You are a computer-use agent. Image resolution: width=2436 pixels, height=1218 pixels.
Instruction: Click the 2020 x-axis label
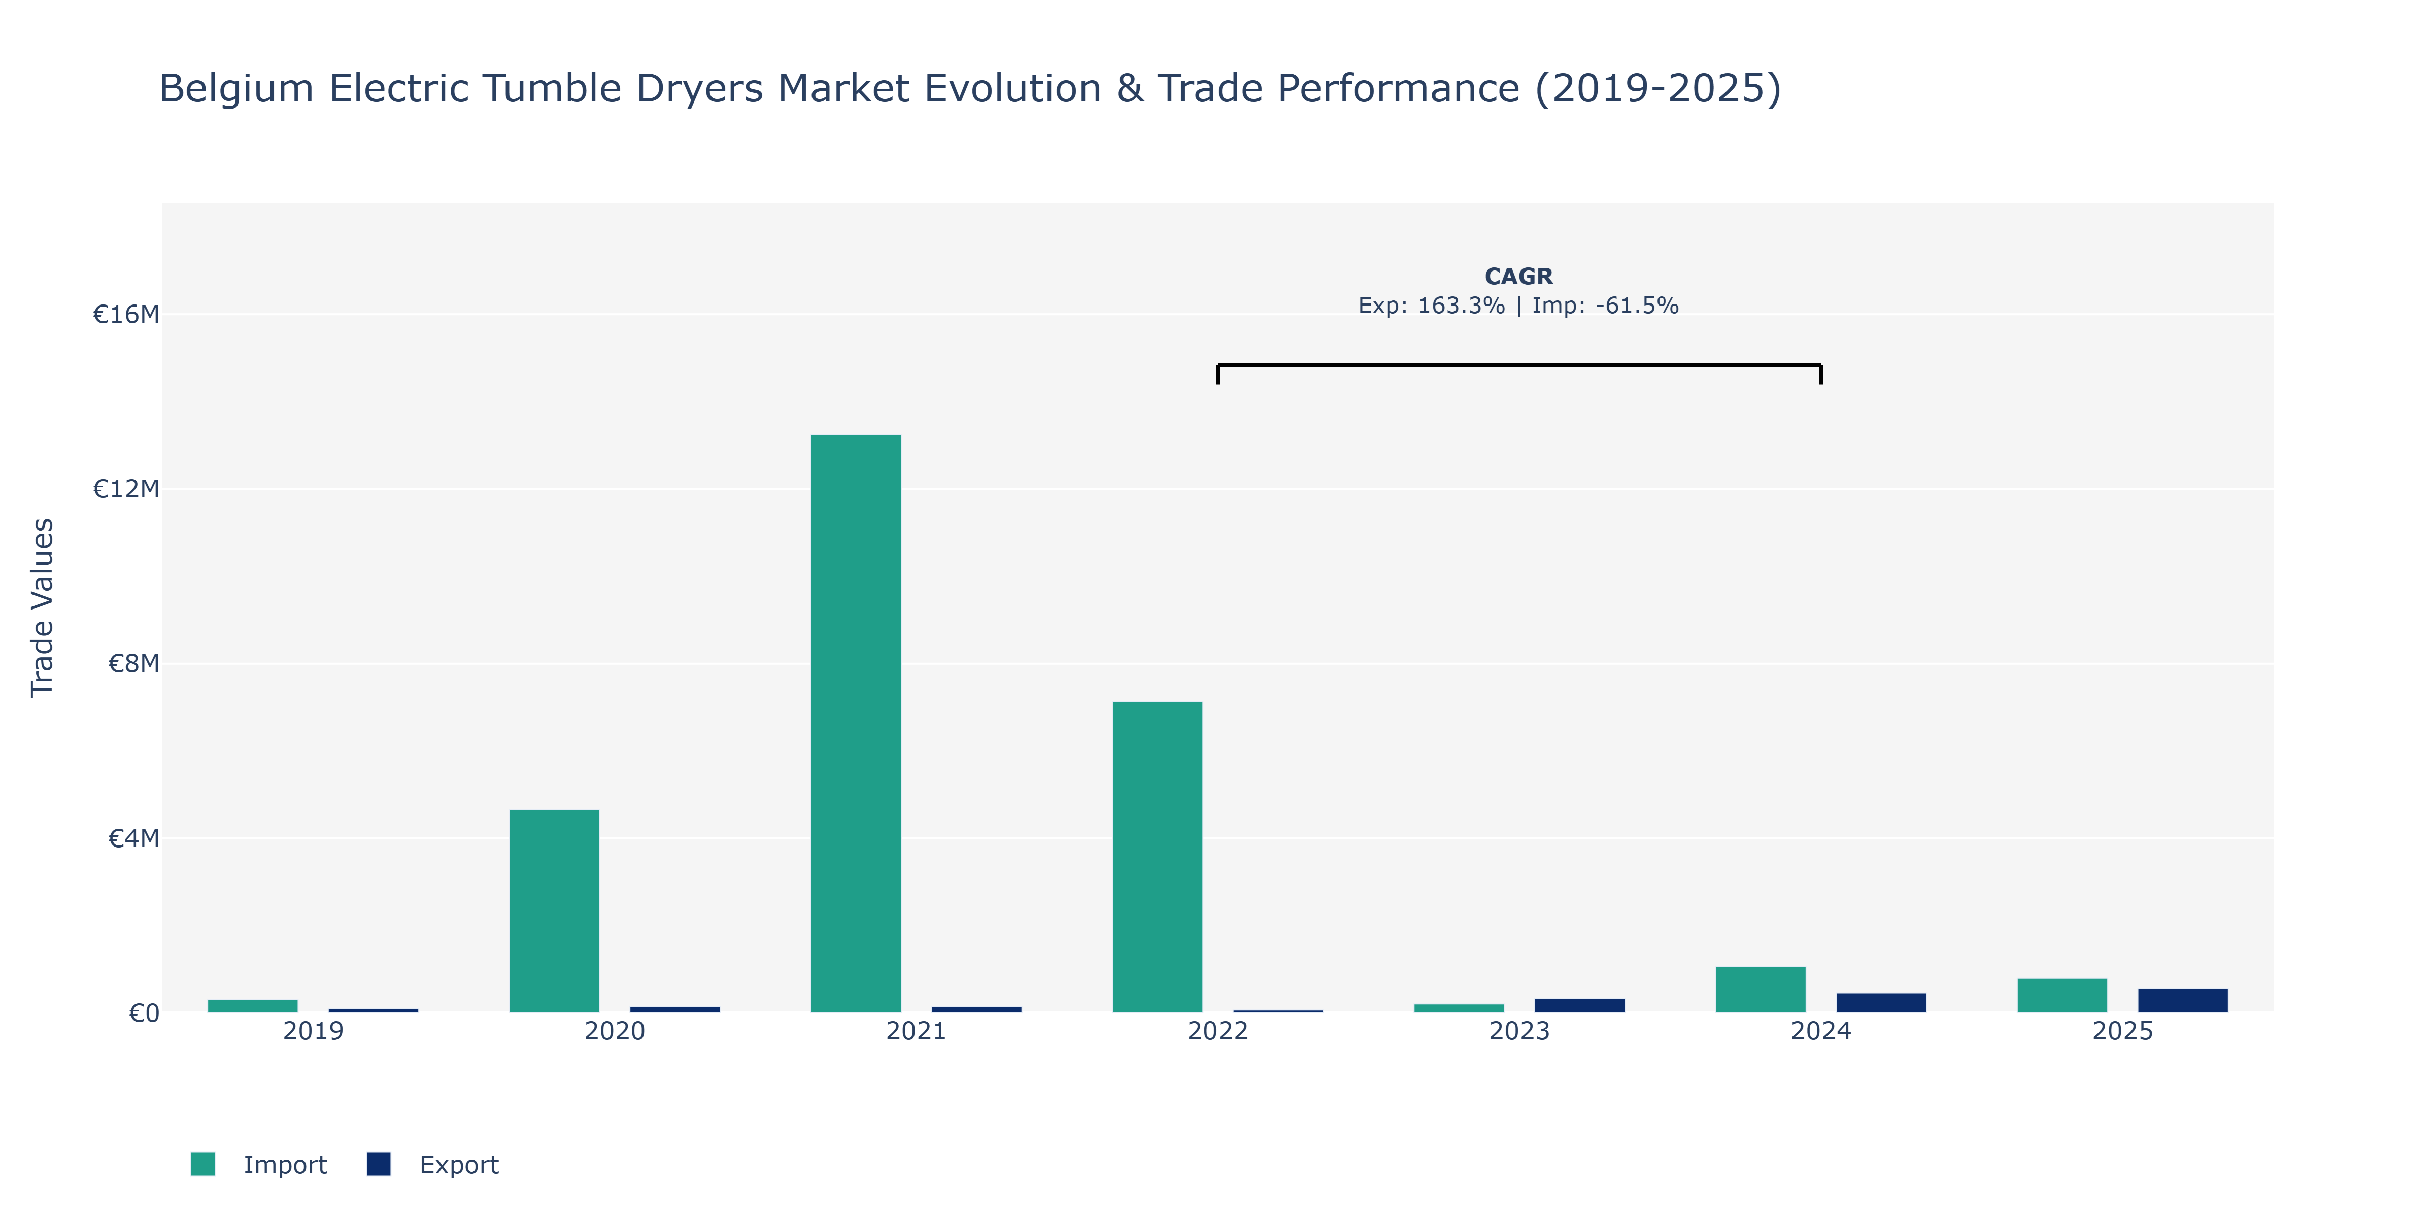tap(615, 1031)
